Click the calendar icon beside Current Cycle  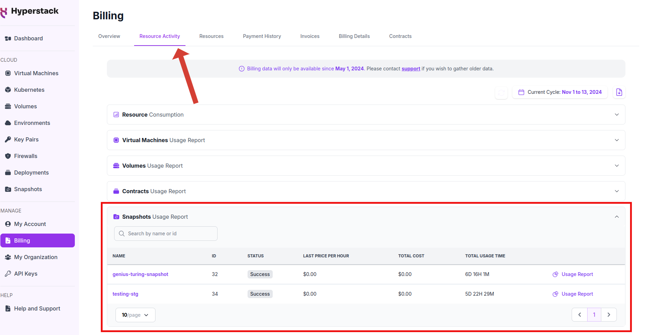[x=521, y=92]
